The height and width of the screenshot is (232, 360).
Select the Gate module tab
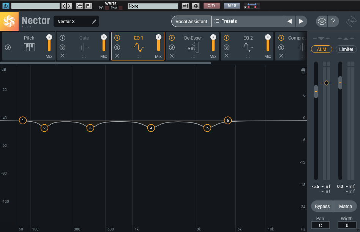tap(84, 46)
